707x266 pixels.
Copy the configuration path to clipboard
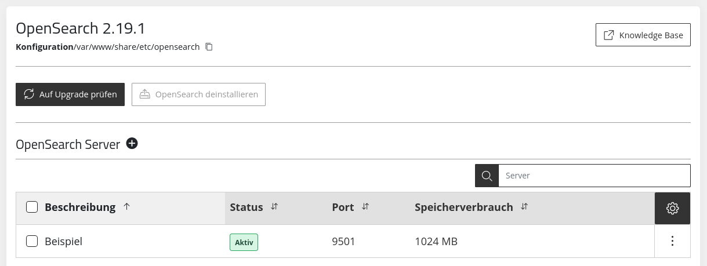(209, 47)
